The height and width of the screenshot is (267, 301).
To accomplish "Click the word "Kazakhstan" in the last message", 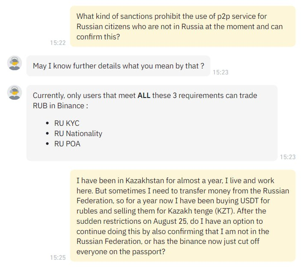I will pyautogui.click(x=145, y=181).
